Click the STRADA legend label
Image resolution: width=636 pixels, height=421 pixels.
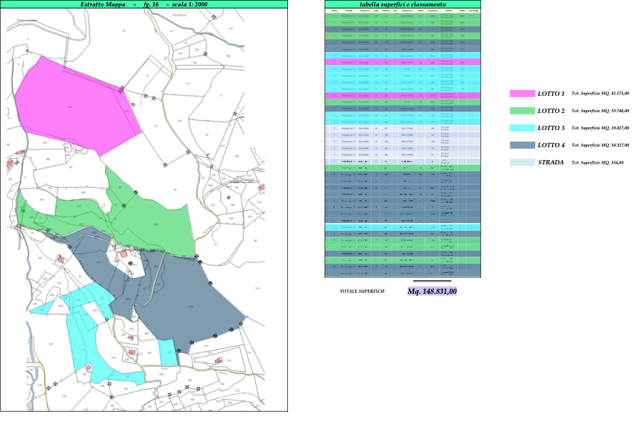tap(551, 162)
